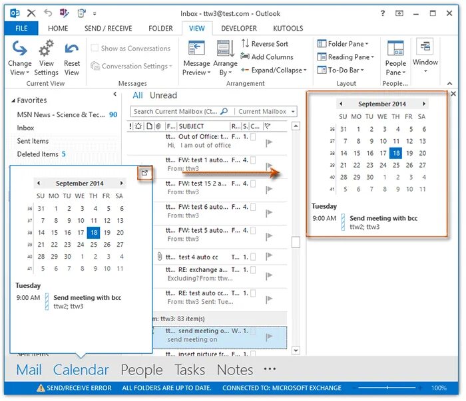Click the search magnifier icon
The height and width of the screenshot is (401, 466).
pyautogui.click(x=224, y=111)
